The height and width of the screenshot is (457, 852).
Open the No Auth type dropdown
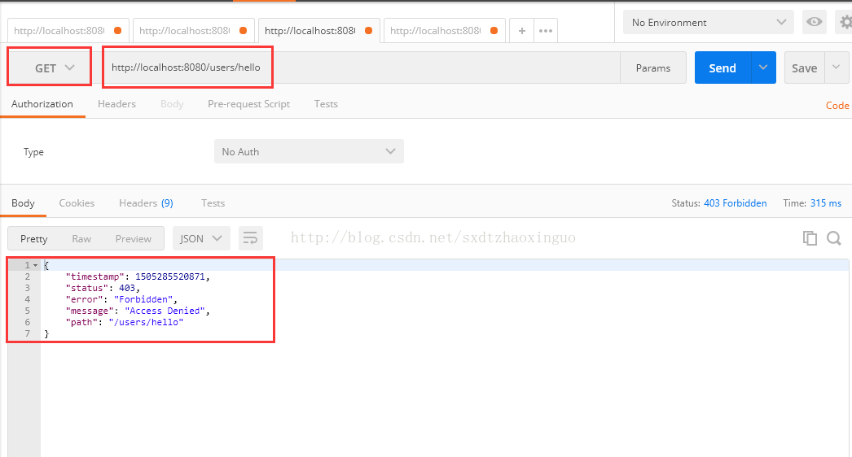(x=309, y=151)
